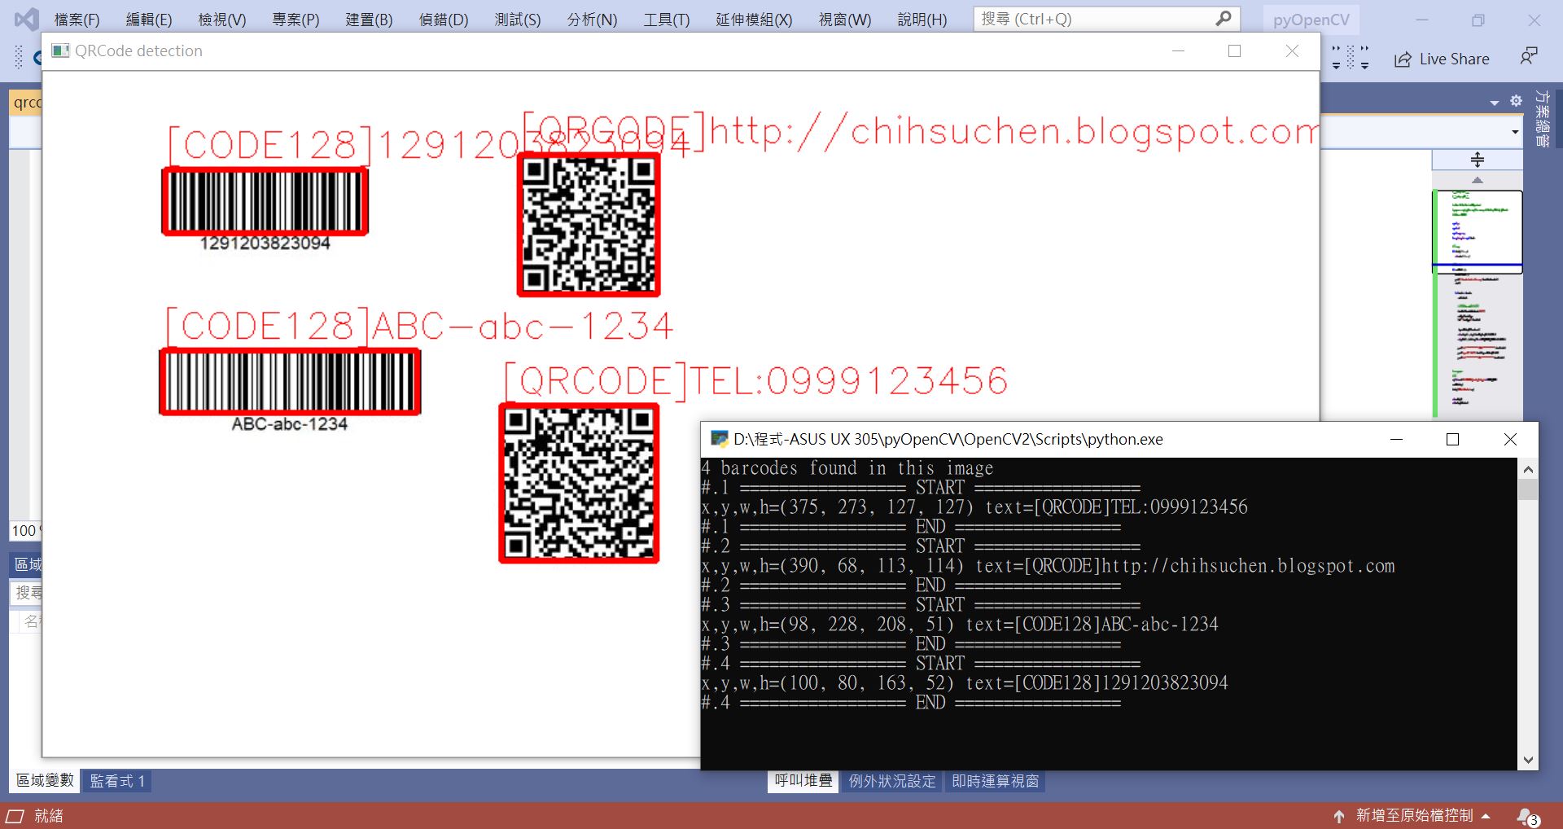Click the QRCode detection window title icon
This screenshot has height=829, width=1563.
(60, 51)
